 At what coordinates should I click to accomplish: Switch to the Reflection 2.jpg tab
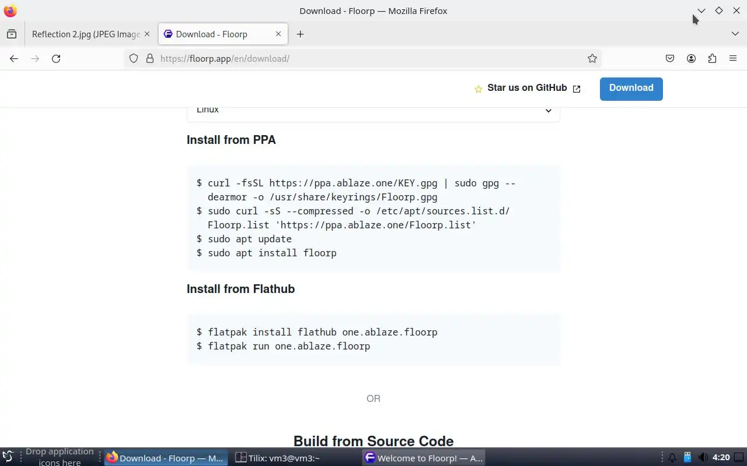pos(85,34)
